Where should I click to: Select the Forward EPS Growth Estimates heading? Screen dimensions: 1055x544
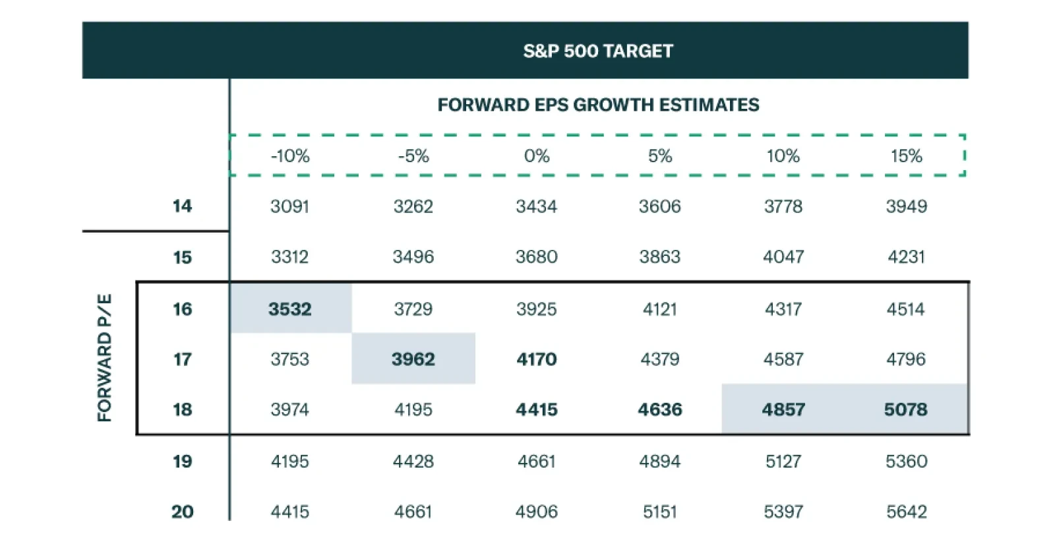click(x=597, y=105)
